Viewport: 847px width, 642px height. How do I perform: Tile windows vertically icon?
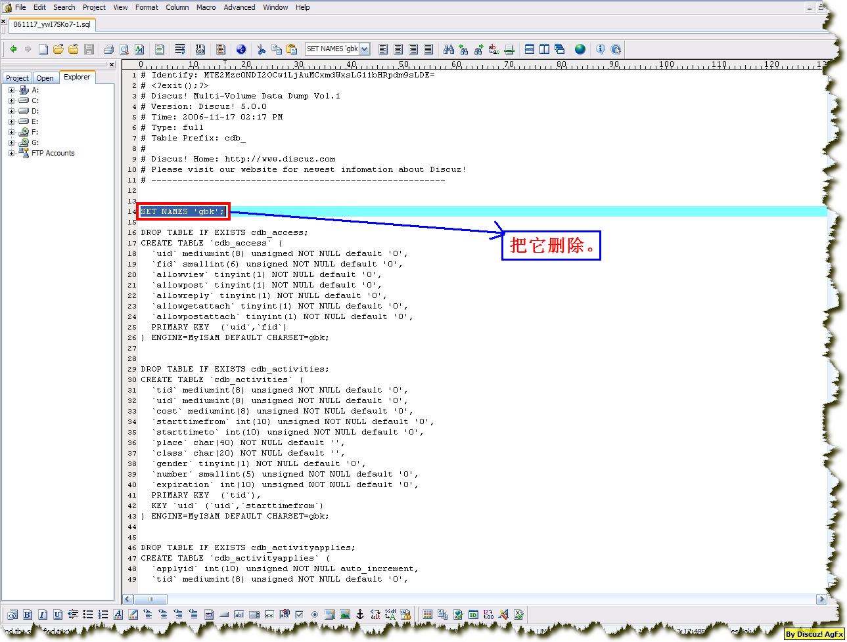point(545,49)
